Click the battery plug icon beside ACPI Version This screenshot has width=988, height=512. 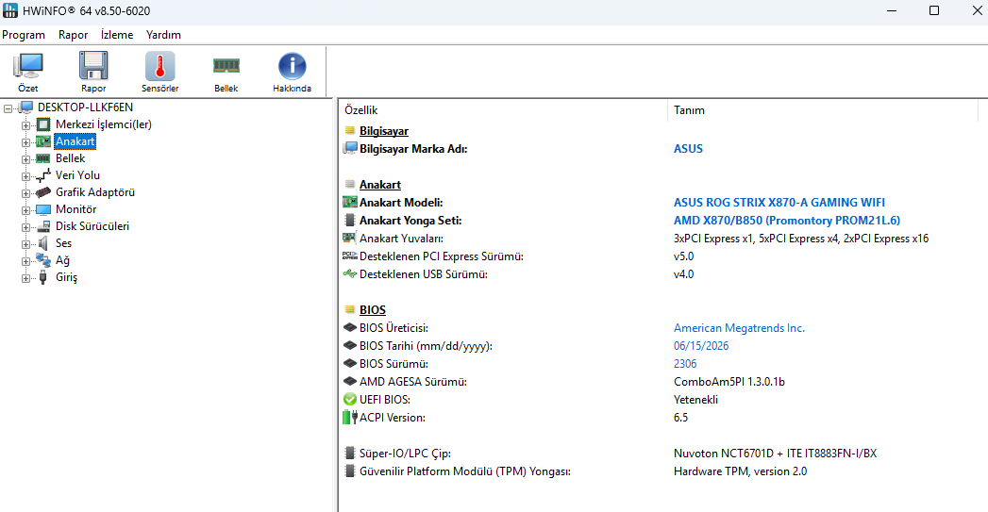click(350, 417)
